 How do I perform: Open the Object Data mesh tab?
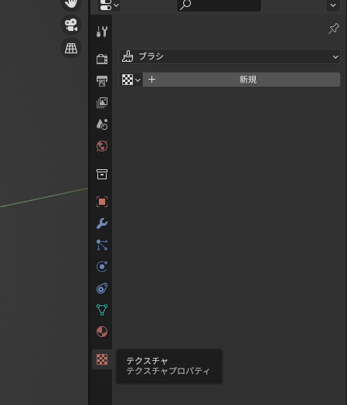coord(102,310)
